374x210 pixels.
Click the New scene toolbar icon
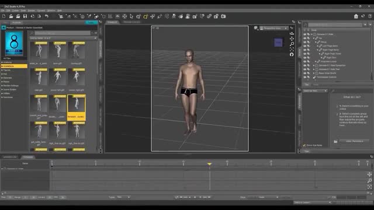4,16
